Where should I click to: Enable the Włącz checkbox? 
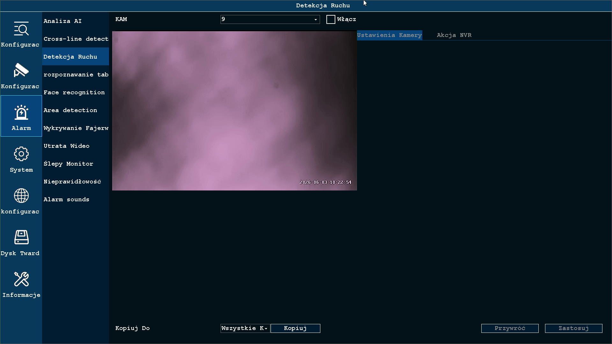331,19
